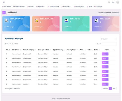Click the Upcoming Campaigns heading
This screenshot has height=101, width=122.
pyautogui.click(x=14, y=39)
